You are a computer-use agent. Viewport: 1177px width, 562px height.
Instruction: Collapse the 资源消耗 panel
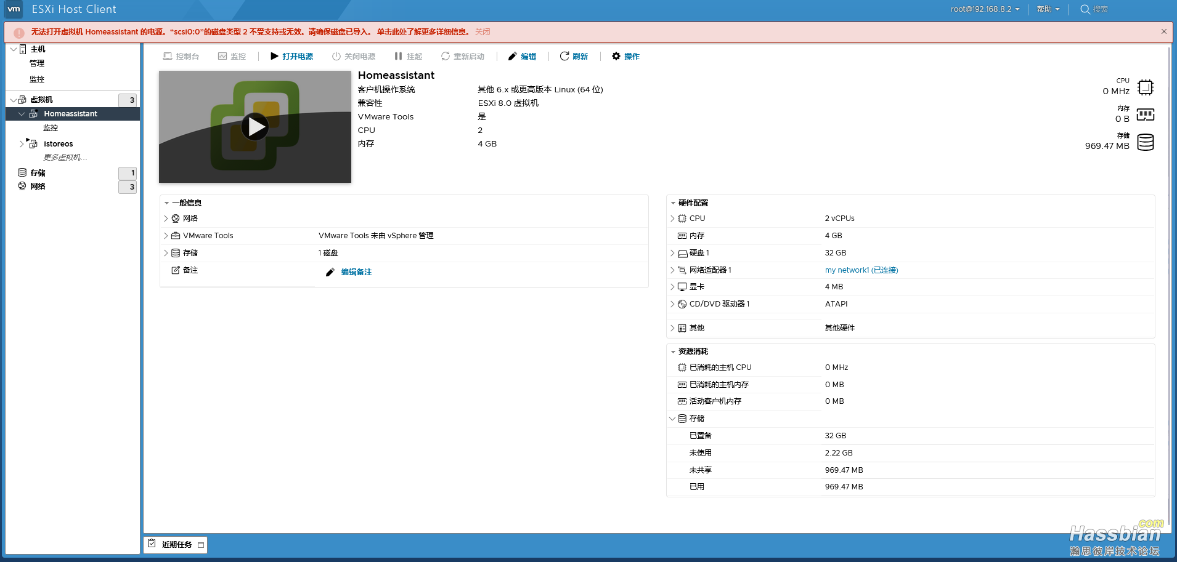click(x=673, y=351)
